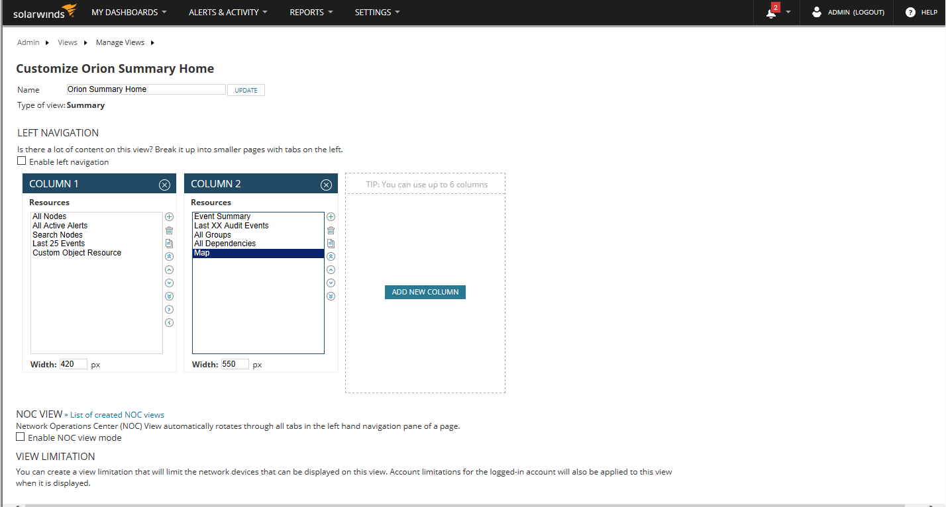Select All Nodes in Column 1
Screen dimensions: 946x507
pyautogui.click(x=97, y=216)
